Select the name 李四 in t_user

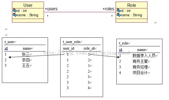coord(26,60)
